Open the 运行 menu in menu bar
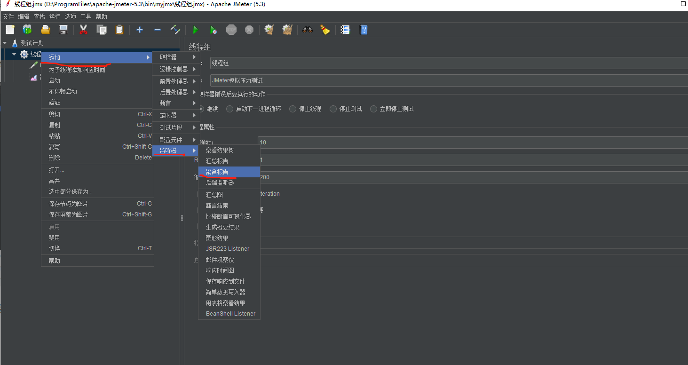Viewport: 688px width, 365px height. point(55,16)
